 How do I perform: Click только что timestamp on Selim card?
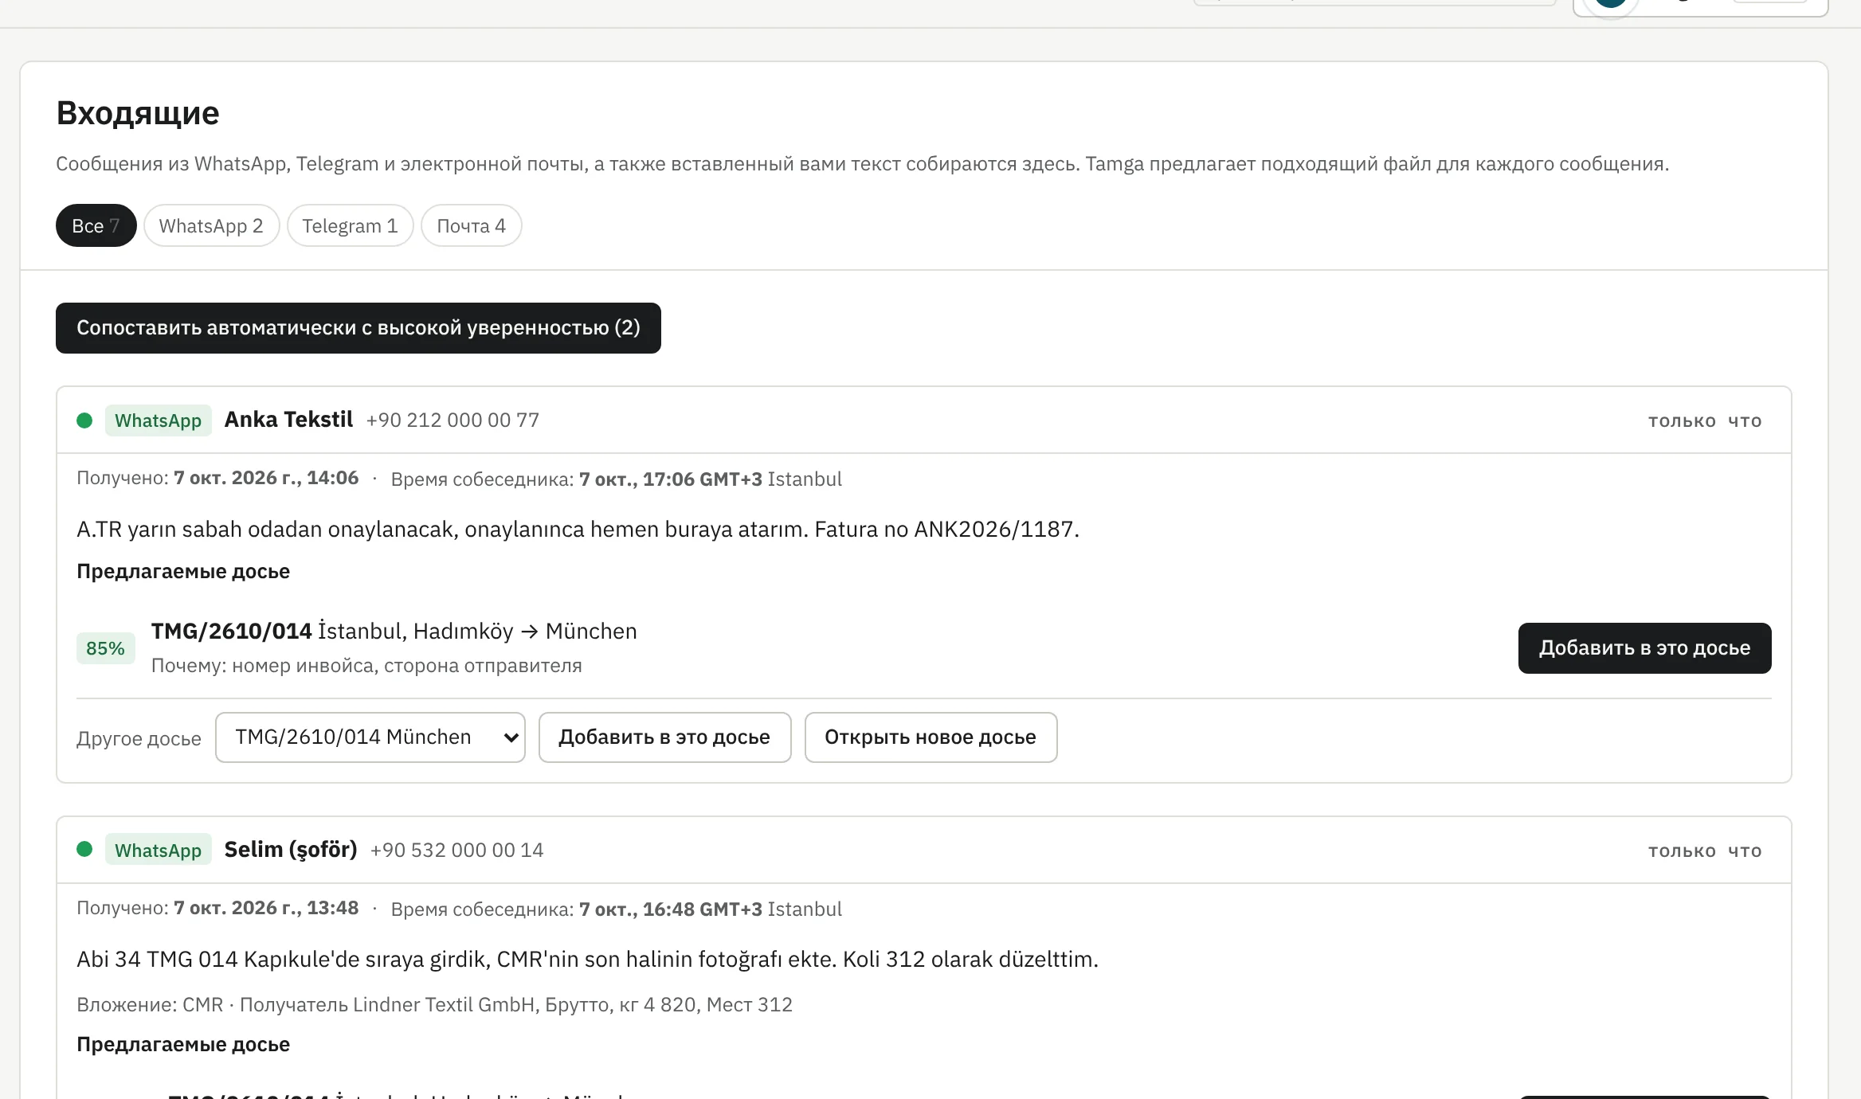[x=1705, y=851]
